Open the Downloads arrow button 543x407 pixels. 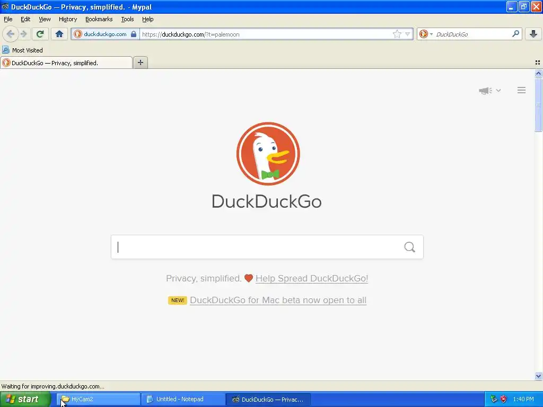pyautogui.click(x=533, y=34)
